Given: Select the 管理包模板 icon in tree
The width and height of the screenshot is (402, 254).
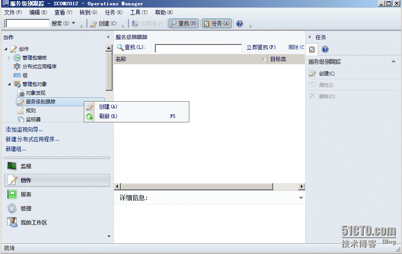Looking at the screenshot, I should point(17,58).
